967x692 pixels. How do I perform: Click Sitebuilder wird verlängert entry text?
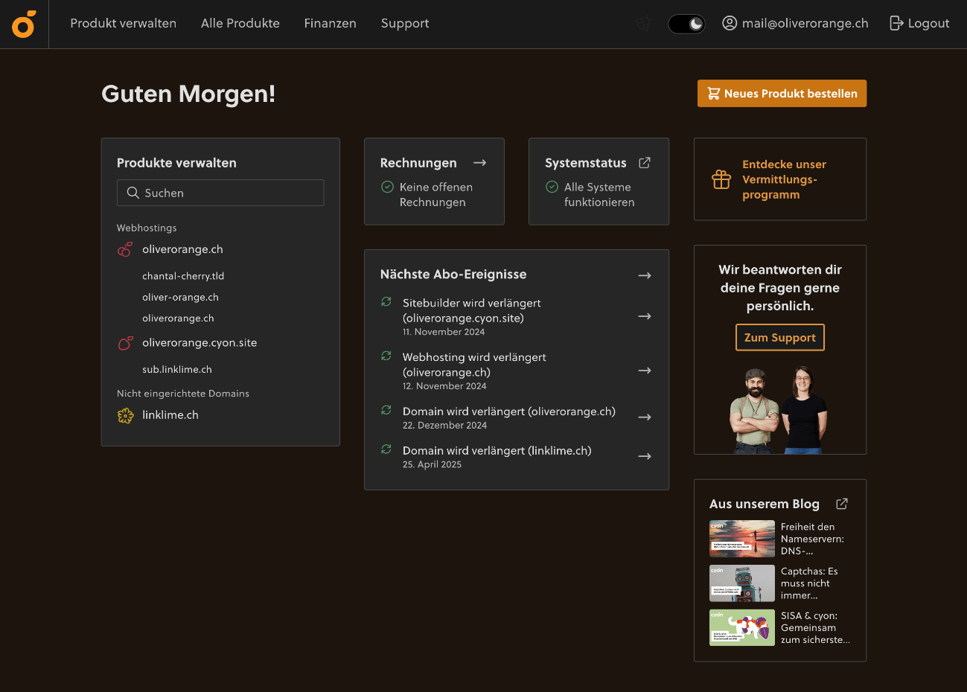click(x=472, y=310)
